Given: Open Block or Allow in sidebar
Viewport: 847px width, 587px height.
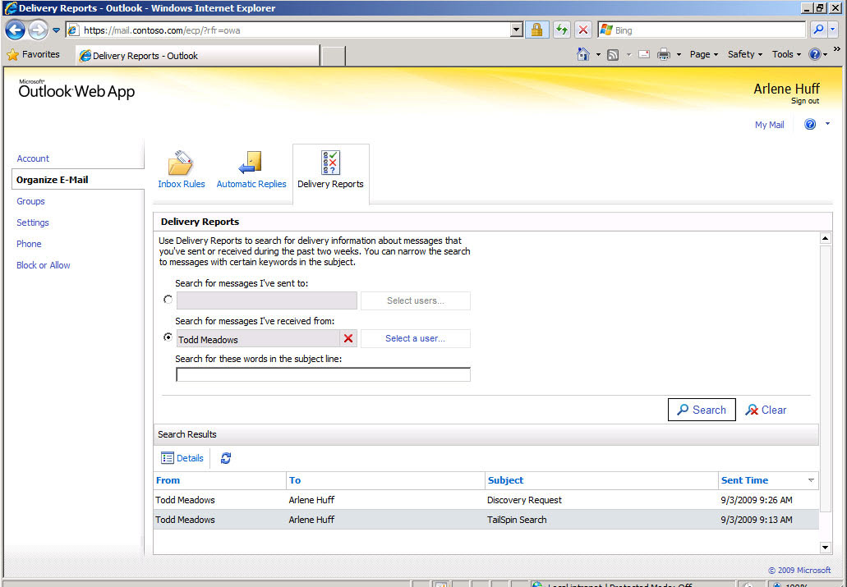Looking at the screenshot, I should point(44,265).
